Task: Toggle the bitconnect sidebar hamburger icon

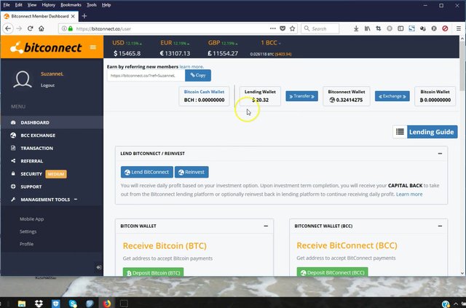Action: point(93,47)
